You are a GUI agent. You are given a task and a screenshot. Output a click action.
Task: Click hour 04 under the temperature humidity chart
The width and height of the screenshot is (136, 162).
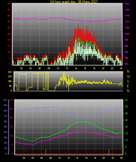click(33, 158)
